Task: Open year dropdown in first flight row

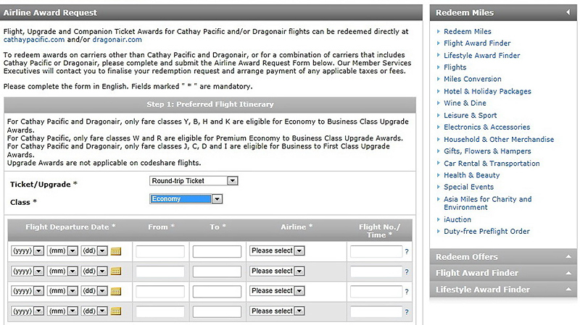Action: [28, 250]
